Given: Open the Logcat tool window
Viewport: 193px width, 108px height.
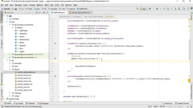Looking at the screenshot, I should [x=18, y=103].
